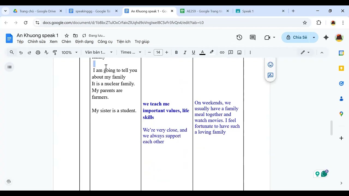Insert a link with chain icon

[222, 52]
